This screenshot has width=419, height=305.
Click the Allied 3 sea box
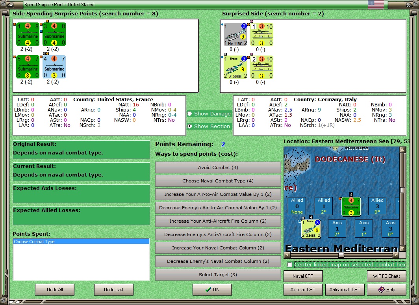coord(377,206)
